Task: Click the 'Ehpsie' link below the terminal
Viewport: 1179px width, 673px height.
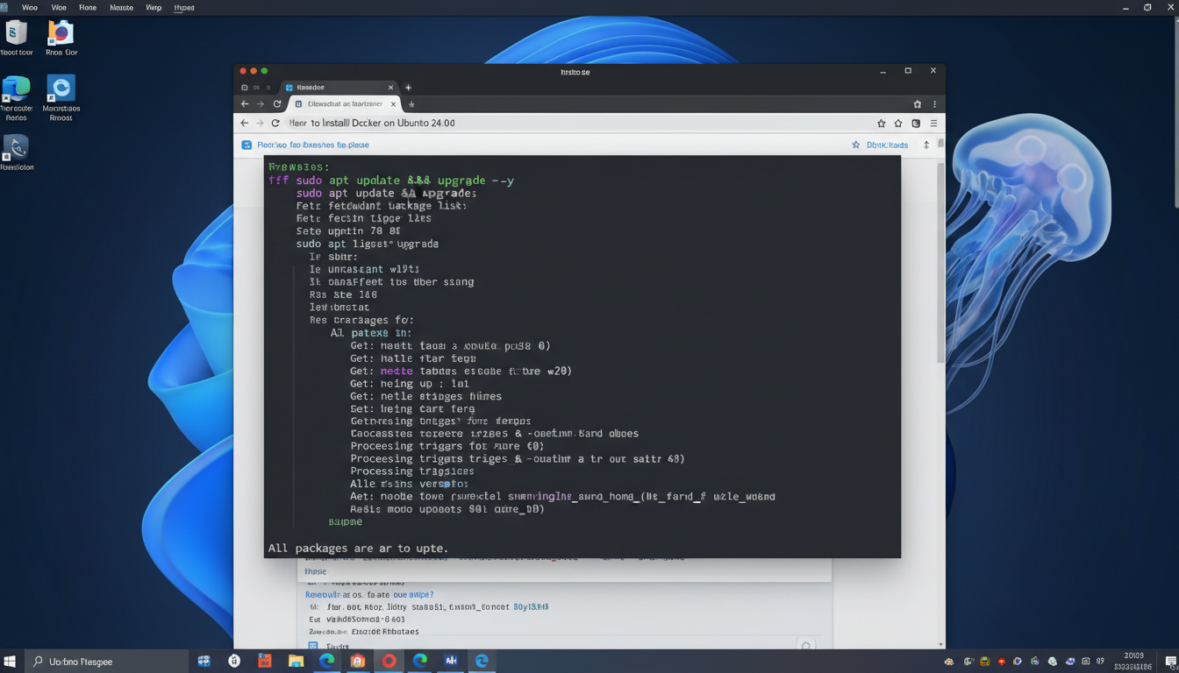Action: click(x=316, y=571)
